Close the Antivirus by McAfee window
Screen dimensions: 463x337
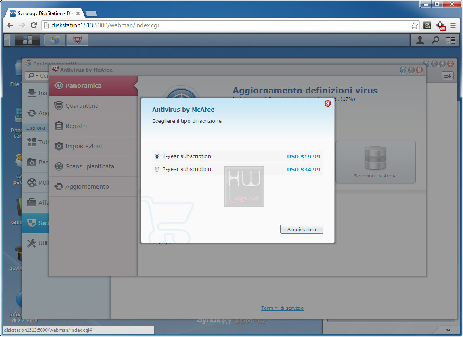tap(419, 70)
